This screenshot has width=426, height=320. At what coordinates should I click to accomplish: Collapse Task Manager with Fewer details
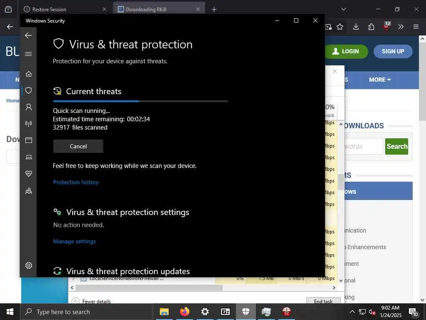91,301
